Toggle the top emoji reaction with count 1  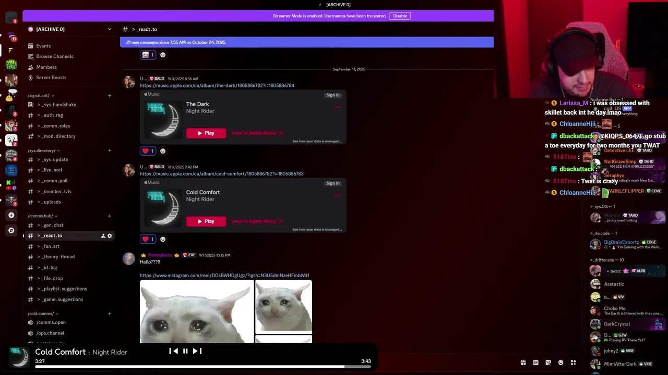[x=148, y=55]
